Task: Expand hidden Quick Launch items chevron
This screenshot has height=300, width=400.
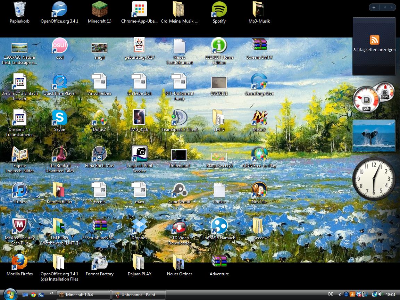Action: (51, 293)
